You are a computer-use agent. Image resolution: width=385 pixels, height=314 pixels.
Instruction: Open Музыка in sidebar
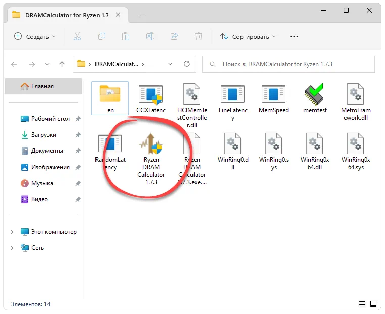36,183
